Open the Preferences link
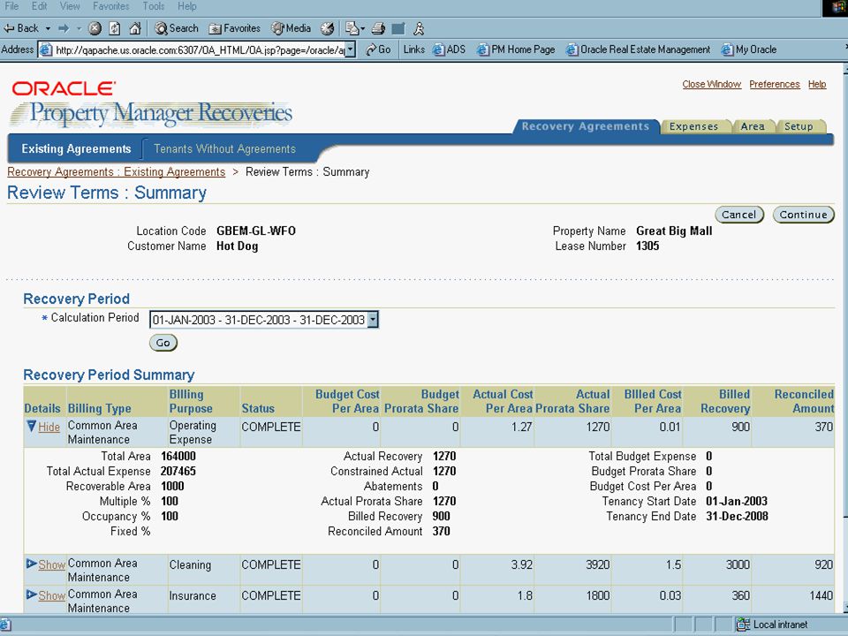 pyautogui.click(x=775, y=85)
